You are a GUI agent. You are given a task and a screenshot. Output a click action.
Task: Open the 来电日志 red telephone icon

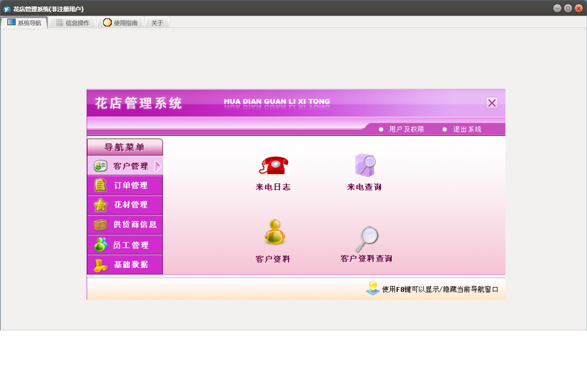point(273,166)
